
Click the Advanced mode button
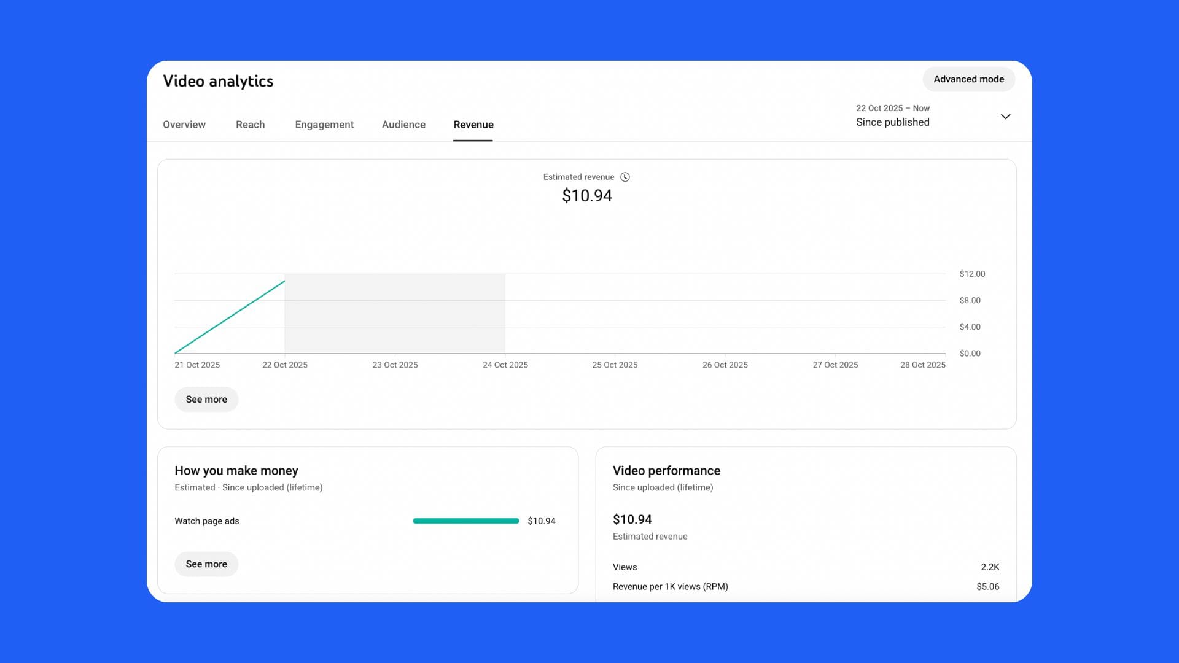click(x=968, y=79)
